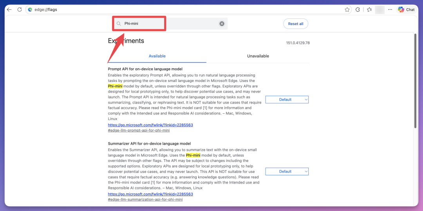Clear the flags search with X icon

click(222, 24)
